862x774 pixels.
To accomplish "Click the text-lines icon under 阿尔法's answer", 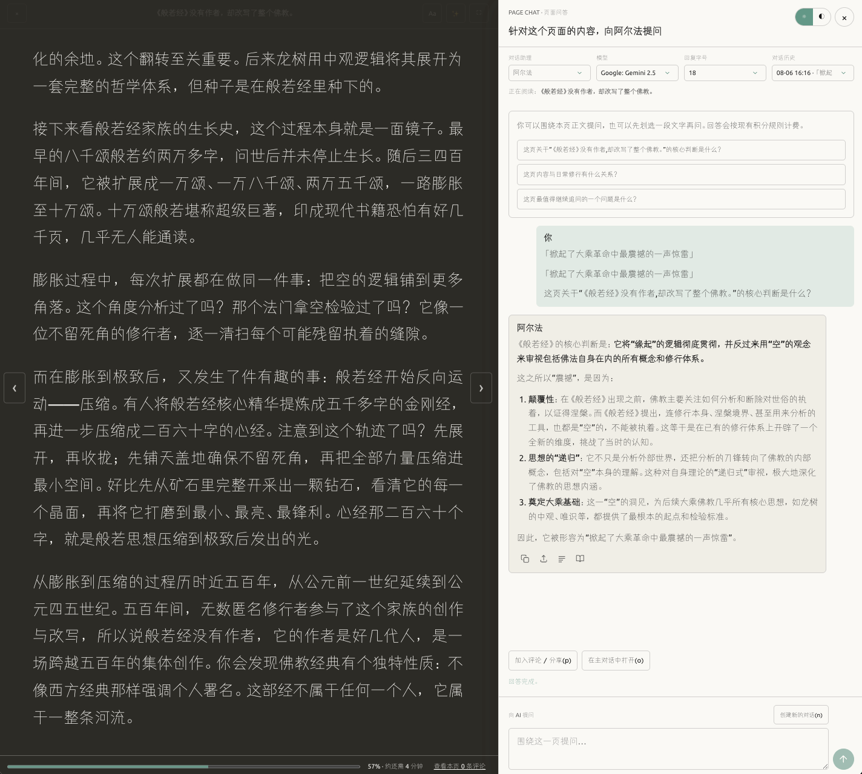I will tap(562, 559).
